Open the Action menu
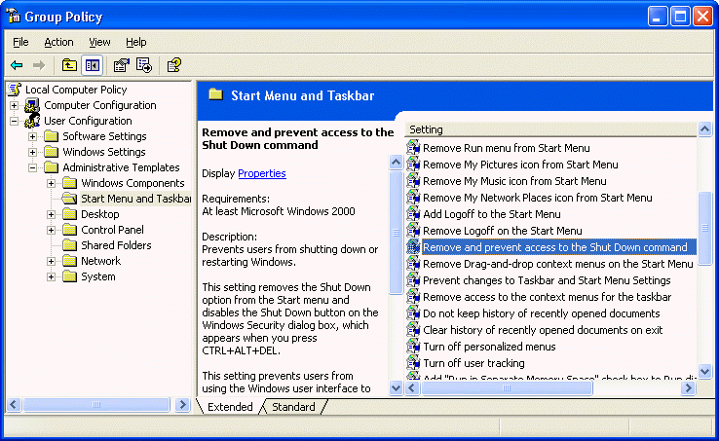719x441 pixels. (58, 42)
